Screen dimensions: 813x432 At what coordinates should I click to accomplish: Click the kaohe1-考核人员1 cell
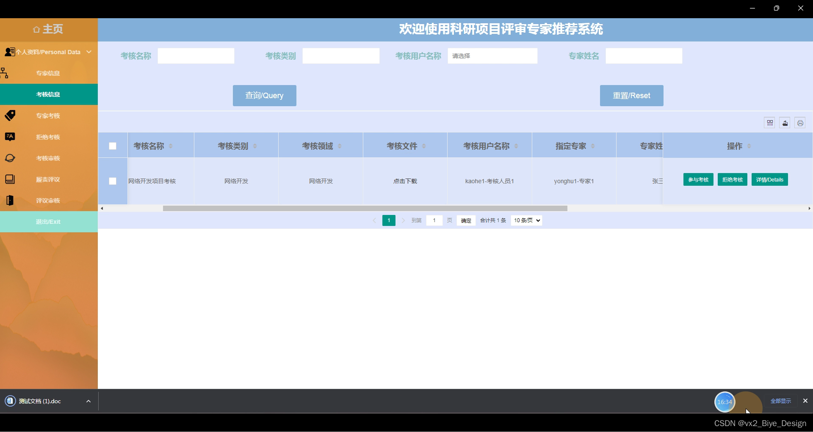489,181
